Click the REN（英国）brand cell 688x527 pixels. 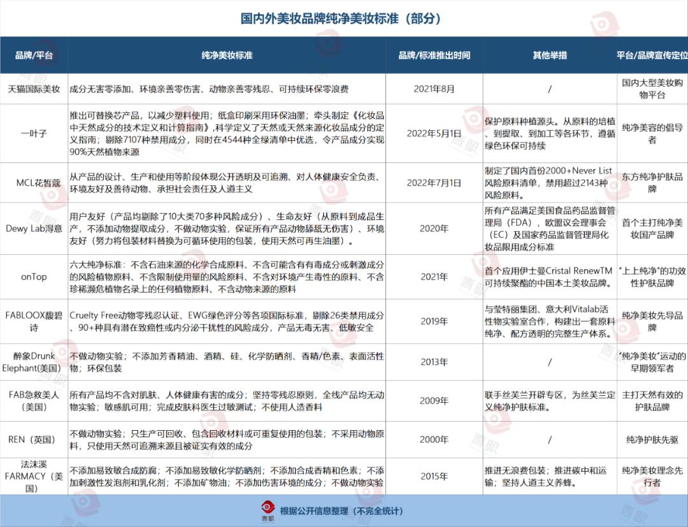point(34,440)
